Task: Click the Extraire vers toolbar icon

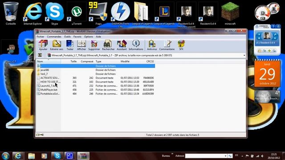Action: tap(57, 45)
